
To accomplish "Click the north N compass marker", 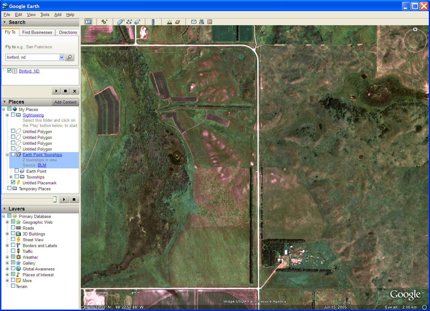I will click(415, 30).
